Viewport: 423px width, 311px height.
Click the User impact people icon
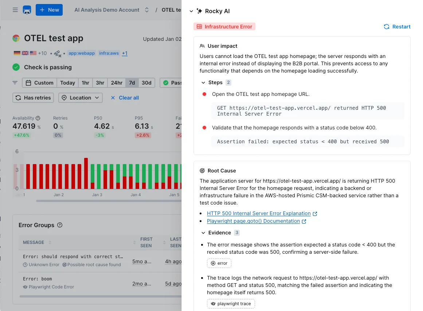pyautogui.click(x=202, y=46)
